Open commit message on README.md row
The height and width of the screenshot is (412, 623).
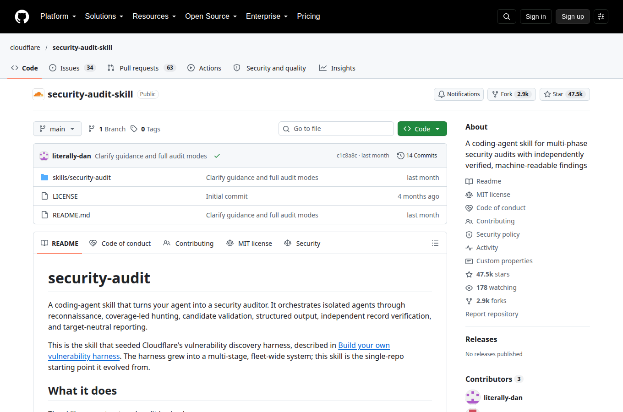point(262,215)
